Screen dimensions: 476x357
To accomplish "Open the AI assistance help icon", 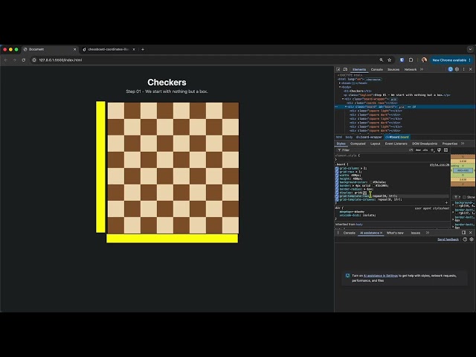I will (465, 239).
